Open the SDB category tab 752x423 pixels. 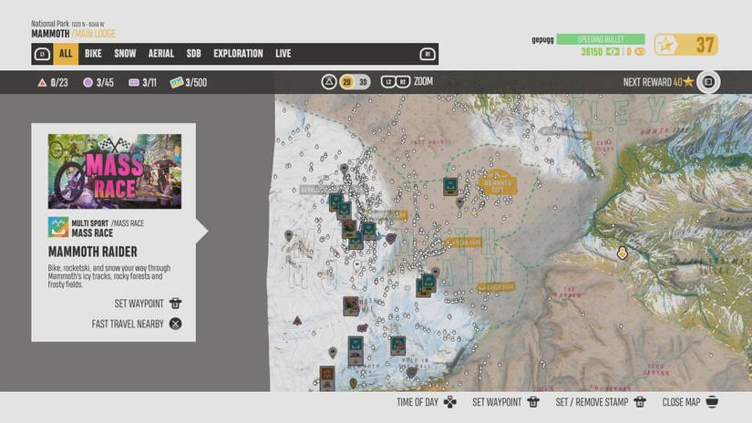(193, 54)
